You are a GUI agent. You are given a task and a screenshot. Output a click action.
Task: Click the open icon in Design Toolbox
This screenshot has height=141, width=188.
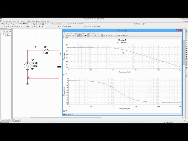click(4, 32)
